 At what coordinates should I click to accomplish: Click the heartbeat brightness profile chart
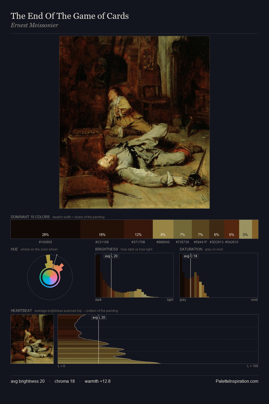click(158, 339)
